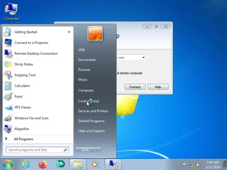
Task: Open Documents from Start menu
Action: (87, 60)
